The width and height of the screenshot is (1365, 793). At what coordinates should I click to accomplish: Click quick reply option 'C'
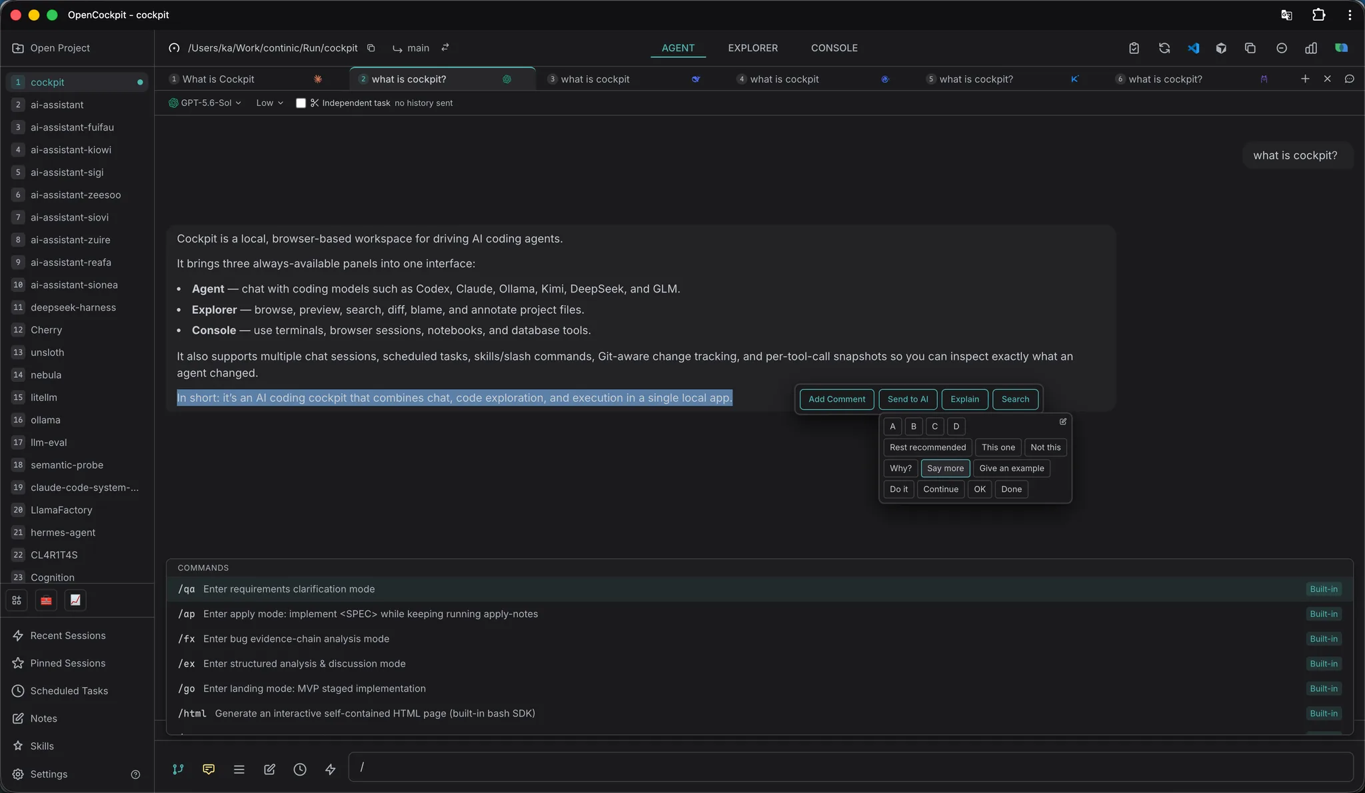(x=934, y=426)
